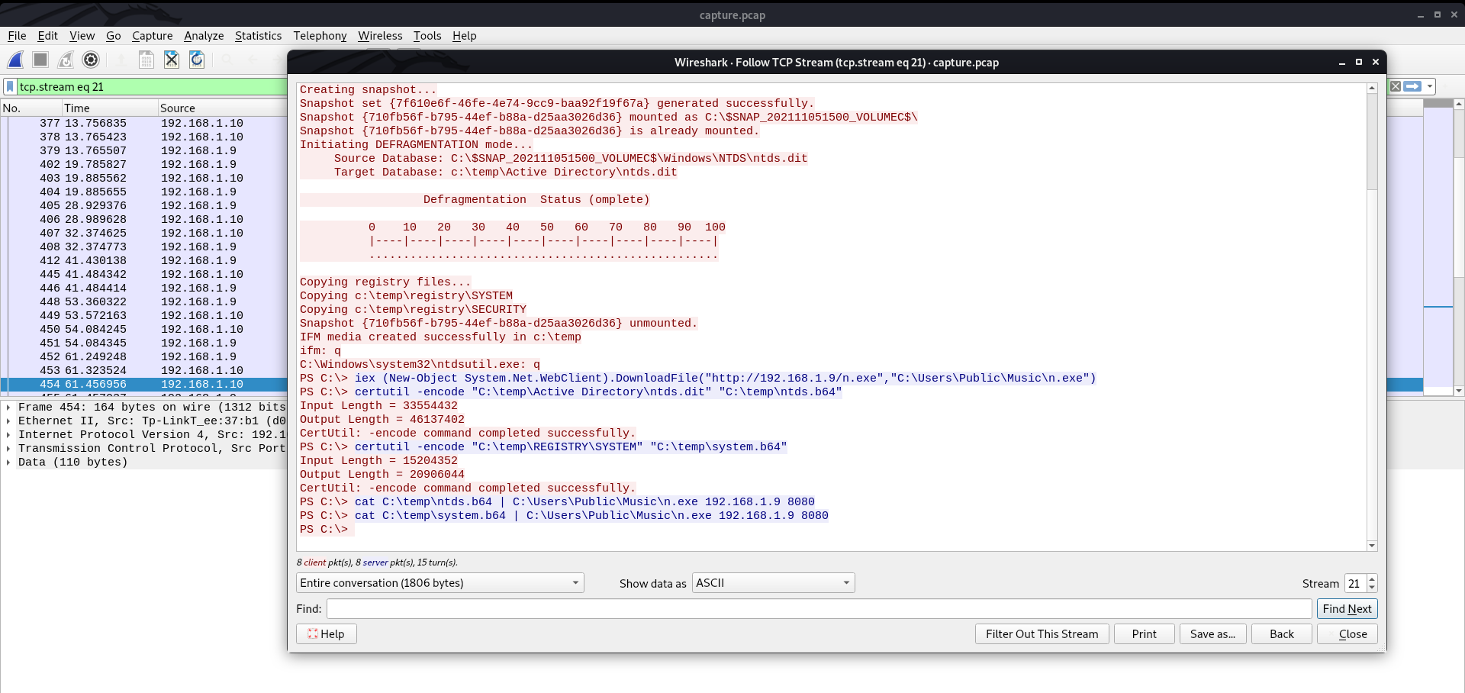
Task: Click the Stream number field
Action: [x=1356, y=583]
